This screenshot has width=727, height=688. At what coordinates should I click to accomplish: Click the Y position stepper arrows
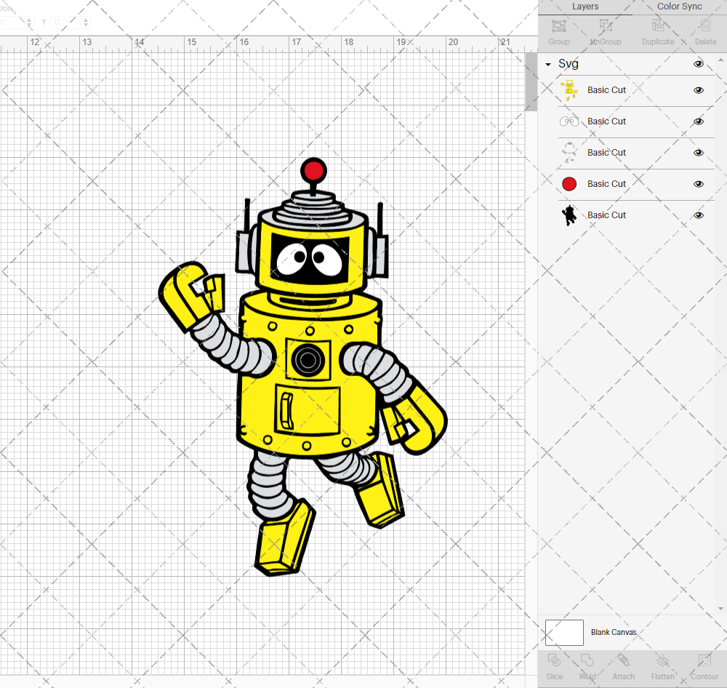[85, 22]
